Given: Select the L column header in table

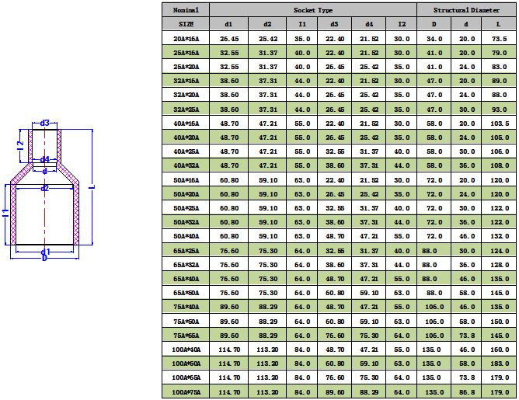Looking at the screenshot, I should click(499, 24).
